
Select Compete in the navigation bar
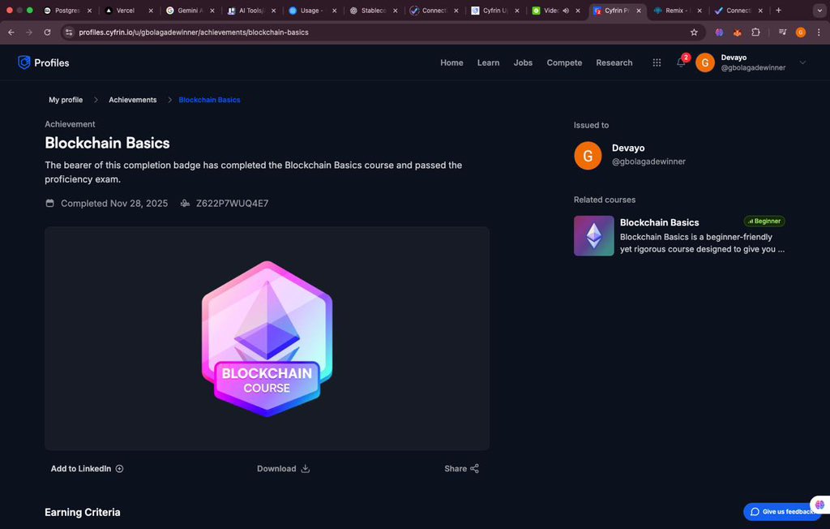pos(564,62)
